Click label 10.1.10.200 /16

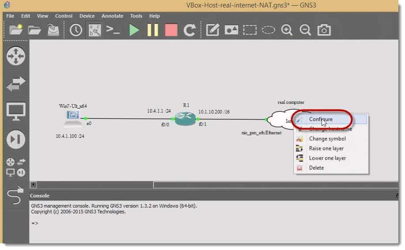pos(214,112)
